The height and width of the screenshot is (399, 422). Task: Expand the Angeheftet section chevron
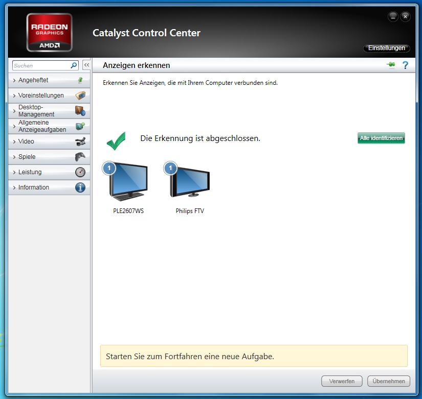14,80
